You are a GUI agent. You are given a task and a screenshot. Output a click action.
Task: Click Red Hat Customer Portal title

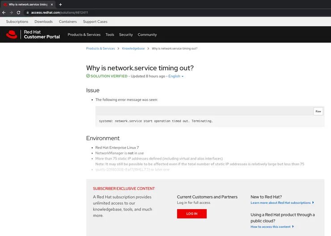(42, 34)
